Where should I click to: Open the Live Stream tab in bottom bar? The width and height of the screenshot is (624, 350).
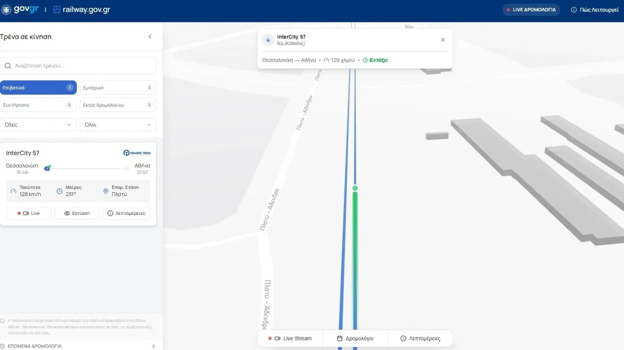pos(290,338)
